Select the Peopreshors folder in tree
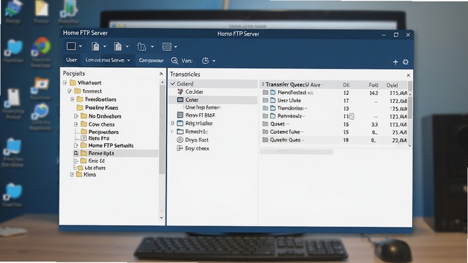 tap(104, 132)
